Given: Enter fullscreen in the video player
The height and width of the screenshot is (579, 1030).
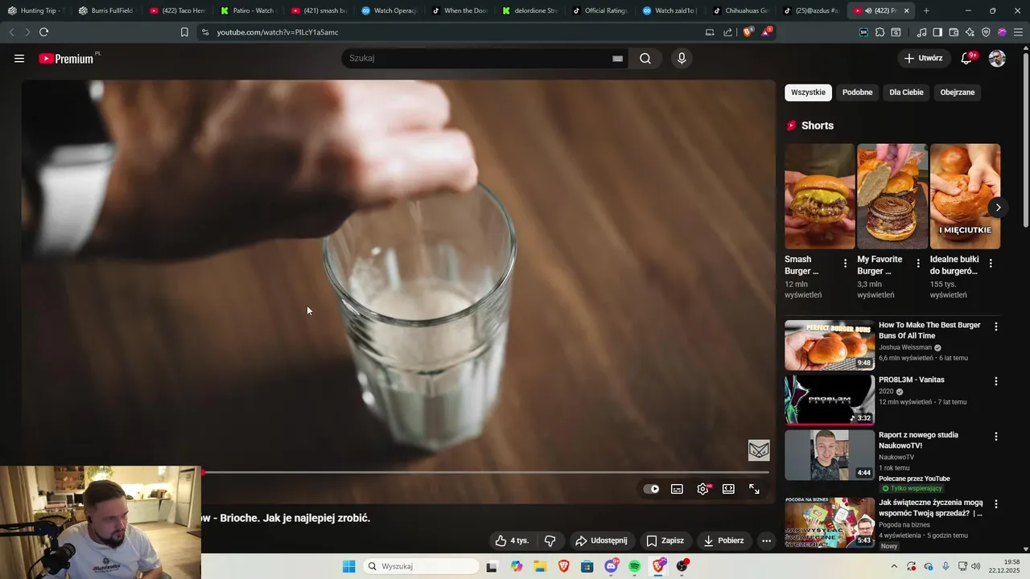Looking at the screenshot, I should (754, 489).
